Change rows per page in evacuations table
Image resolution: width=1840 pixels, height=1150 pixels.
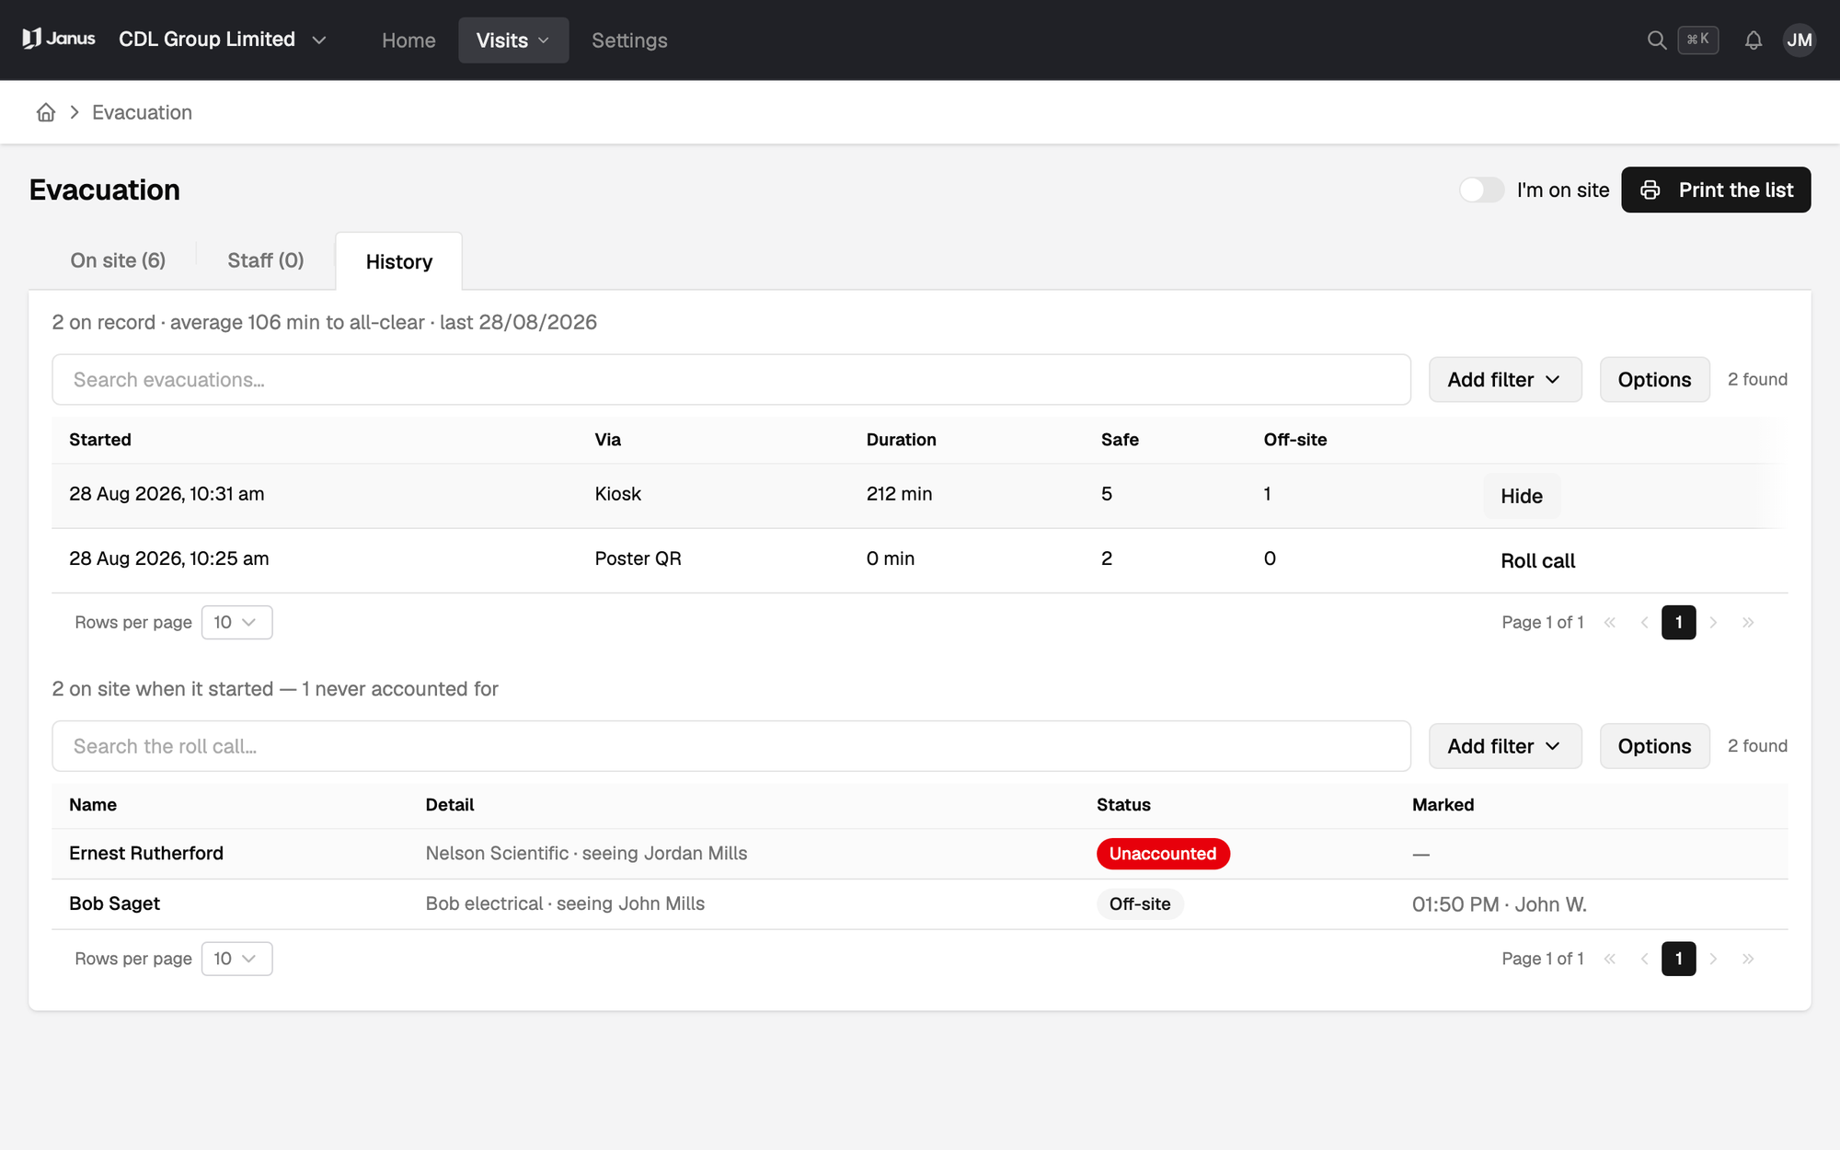point(236,623)
